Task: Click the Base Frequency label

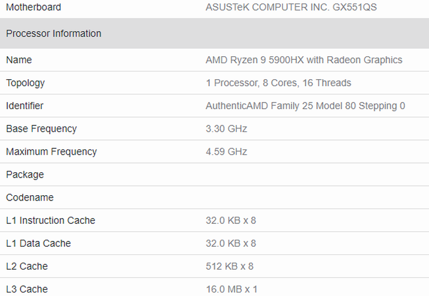Action: pyautogui.click(x=41, y=129)
